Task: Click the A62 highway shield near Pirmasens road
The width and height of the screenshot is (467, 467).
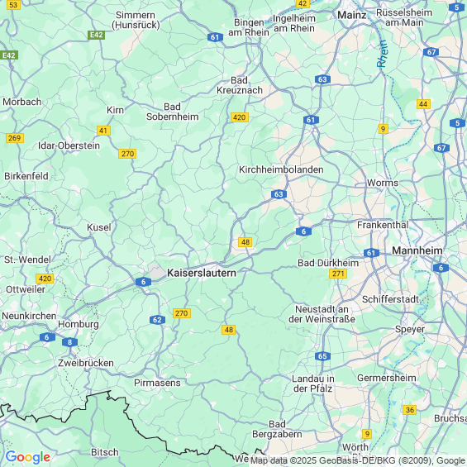Action: click(157, 320)
